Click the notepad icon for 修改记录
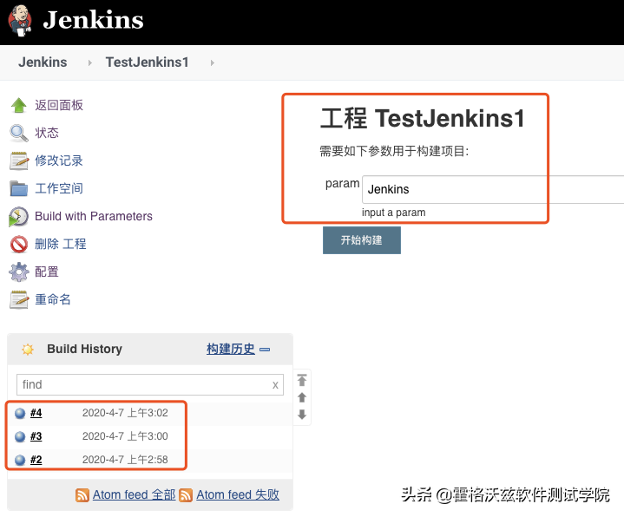The image size is (624, 517). [19, 160]
